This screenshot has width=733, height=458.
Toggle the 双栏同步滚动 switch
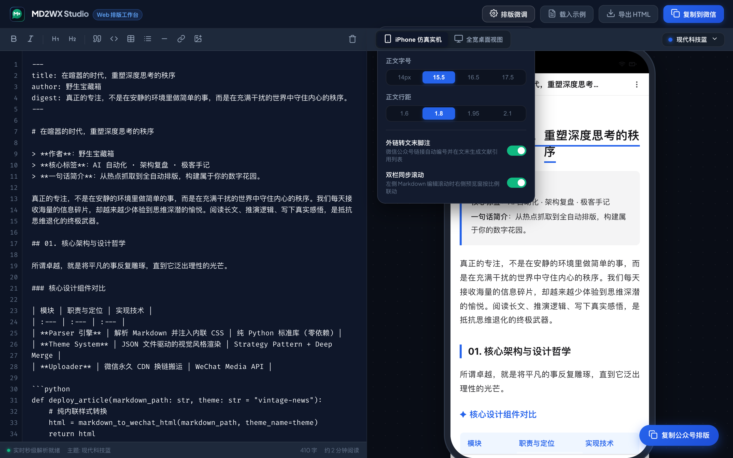pos(516,183)
